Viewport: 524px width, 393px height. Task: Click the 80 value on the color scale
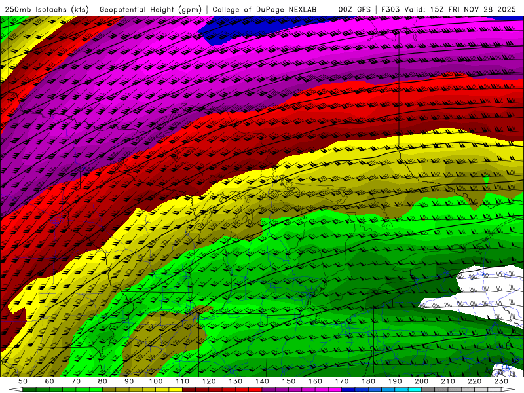tap(103, 381)
